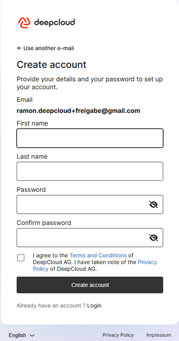Image resolution: width=179 pixels, height=341 pixels.
Task: Go to Login link
Action: (x=94, y=305)
